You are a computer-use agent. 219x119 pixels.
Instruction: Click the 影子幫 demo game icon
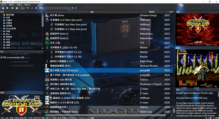(47, 15)
